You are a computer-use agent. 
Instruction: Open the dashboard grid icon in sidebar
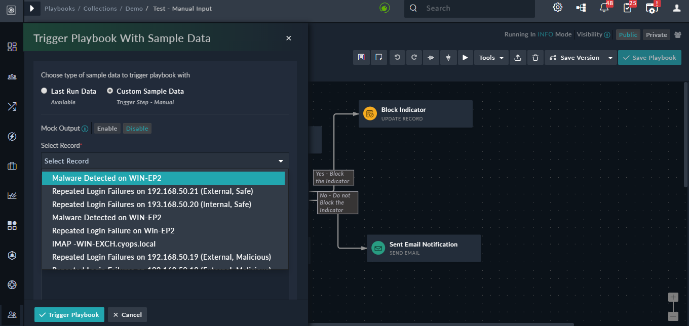click(12, 47)
